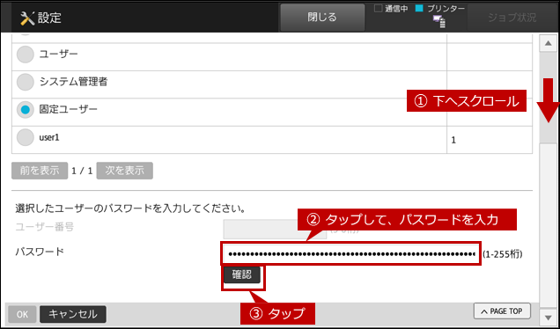Click the vertical scrollbar thumb
This screenshot has height=329, width=560.
(549, 99)
